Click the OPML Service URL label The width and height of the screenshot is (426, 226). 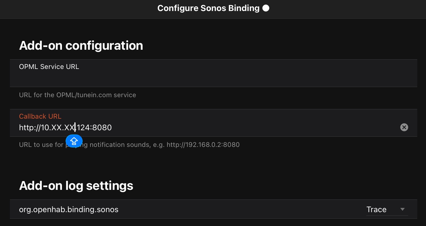49,67
